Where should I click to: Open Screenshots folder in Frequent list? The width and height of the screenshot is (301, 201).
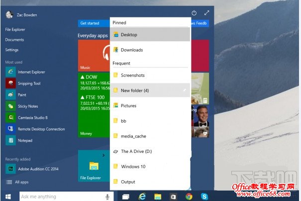point(150,75)
